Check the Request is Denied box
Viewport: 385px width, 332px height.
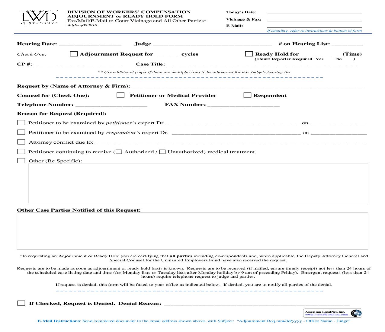pos(21,303)
